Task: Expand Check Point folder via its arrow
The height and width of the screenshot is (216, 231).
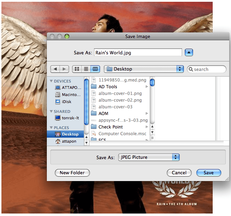Action: point(147,127)
